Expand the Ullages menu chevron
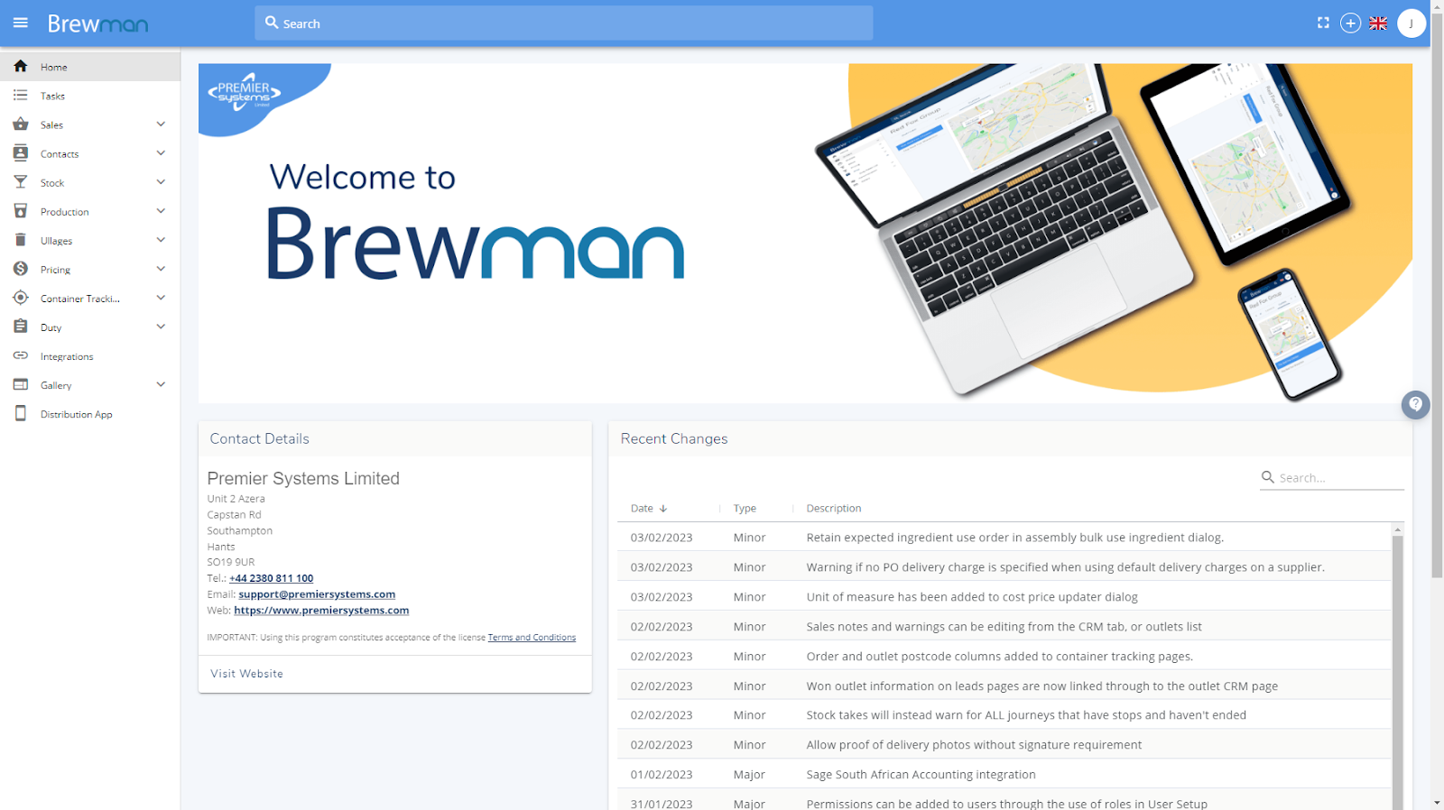This screenshot has height=810, width=1444. (x=161, y=240)
